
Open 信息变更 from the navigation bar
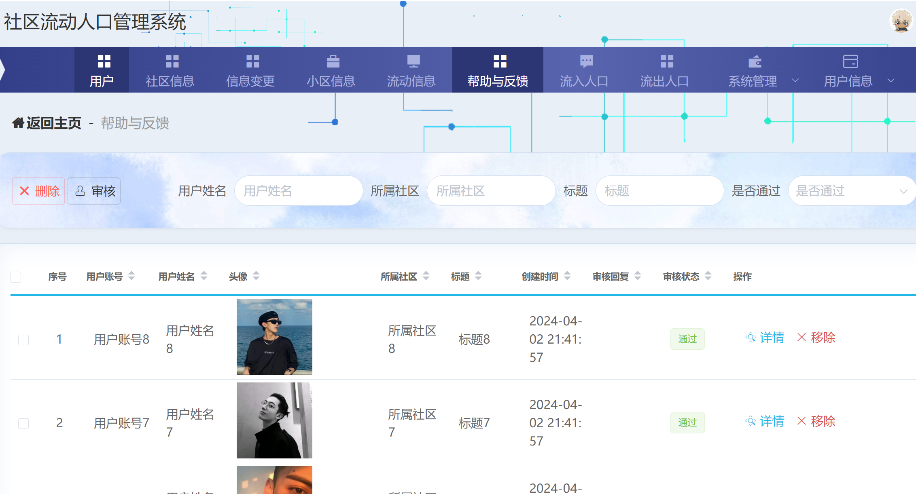(x=252, y=61)
